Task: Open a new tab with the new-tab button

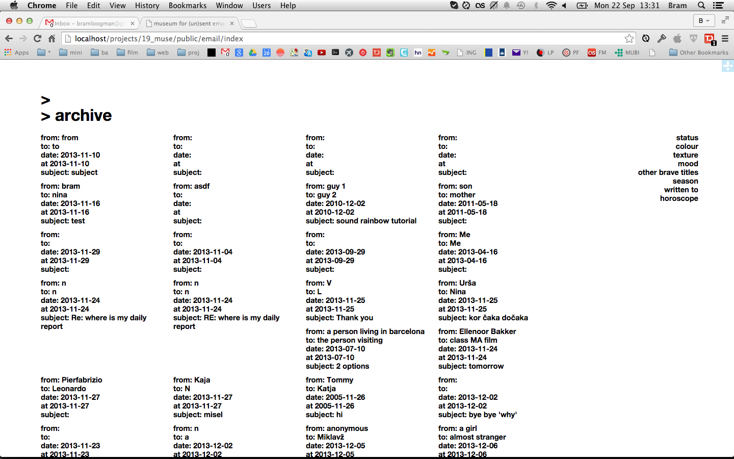Action: point(248,23)
